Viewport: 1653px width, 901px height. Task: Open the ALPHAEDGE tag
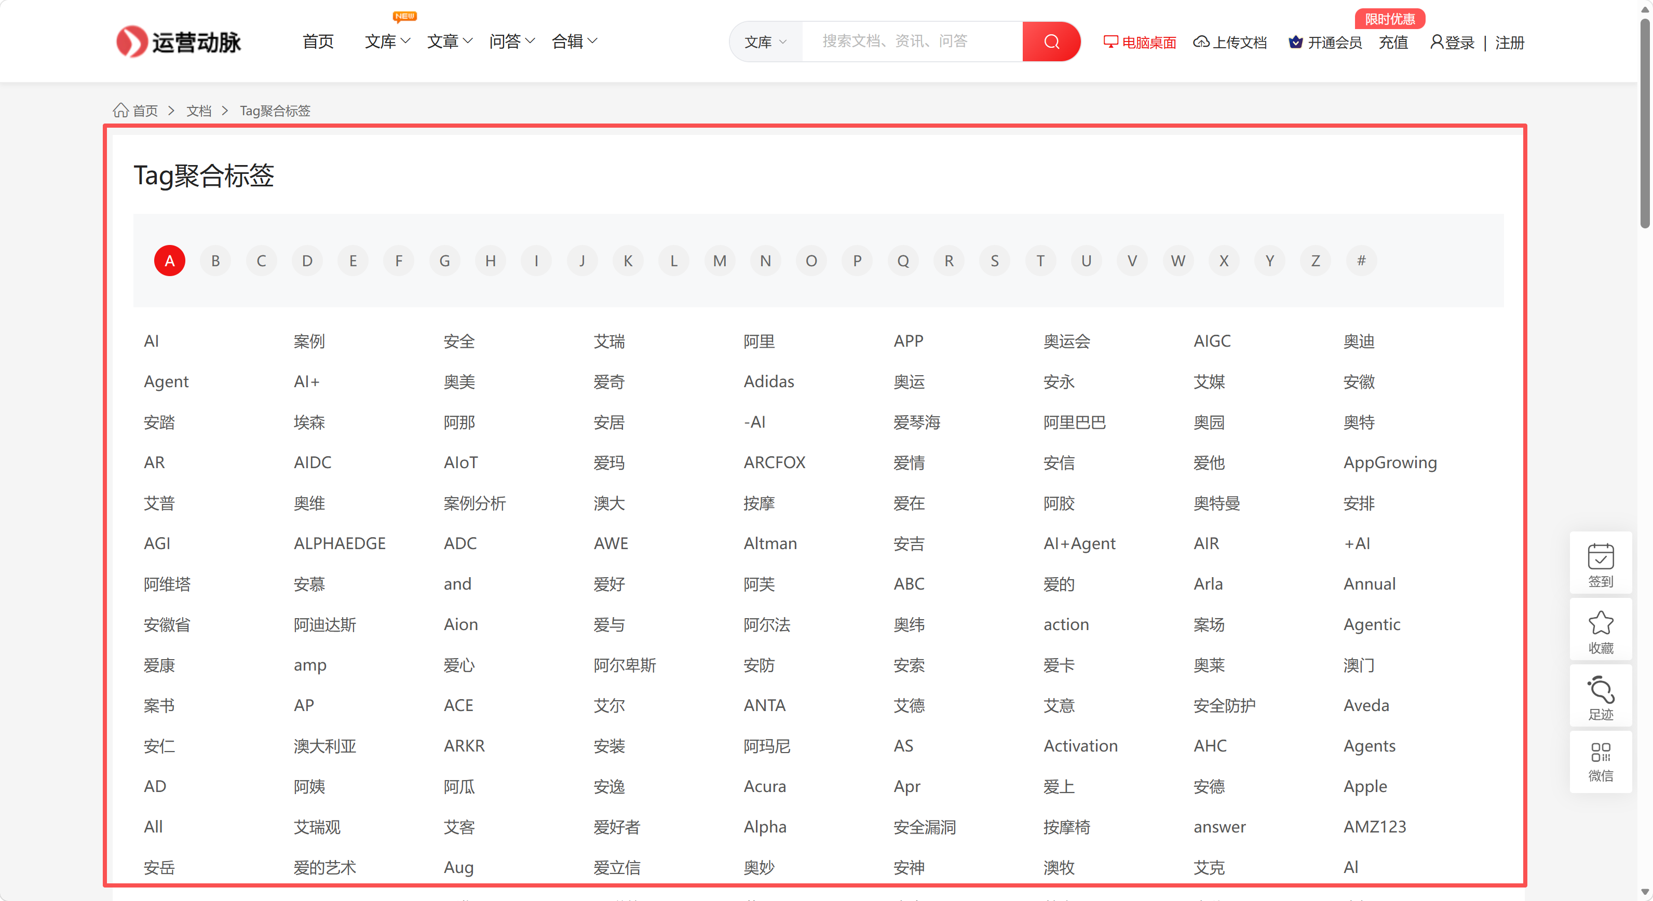point(340,543)
